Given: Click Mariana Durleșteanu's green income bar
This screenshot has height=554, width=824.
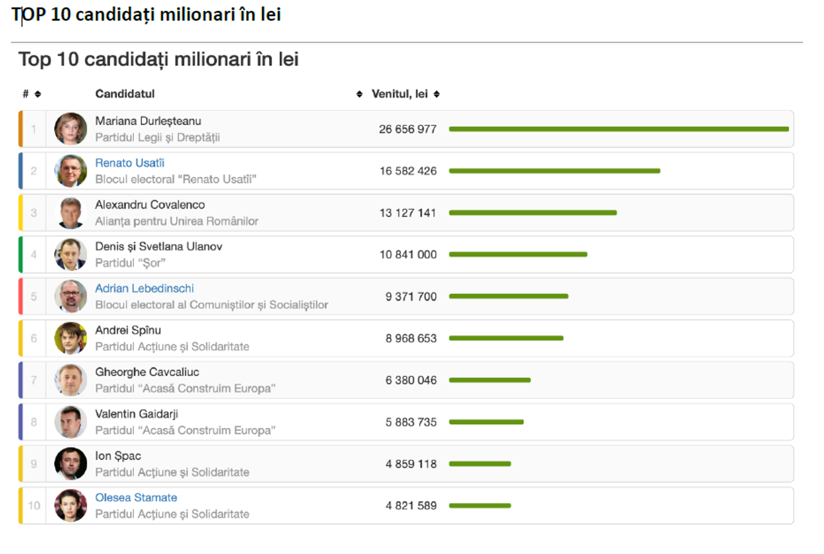Looking at the screenshot, I should tap(619, 129).
